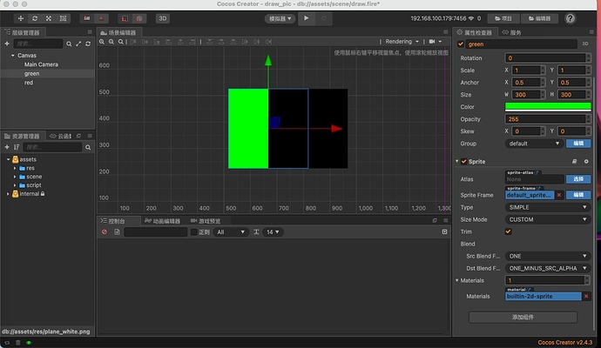Screen dimensions: 601x348
Task: Click the Opacity 255 field
Action: click(547, 119)
